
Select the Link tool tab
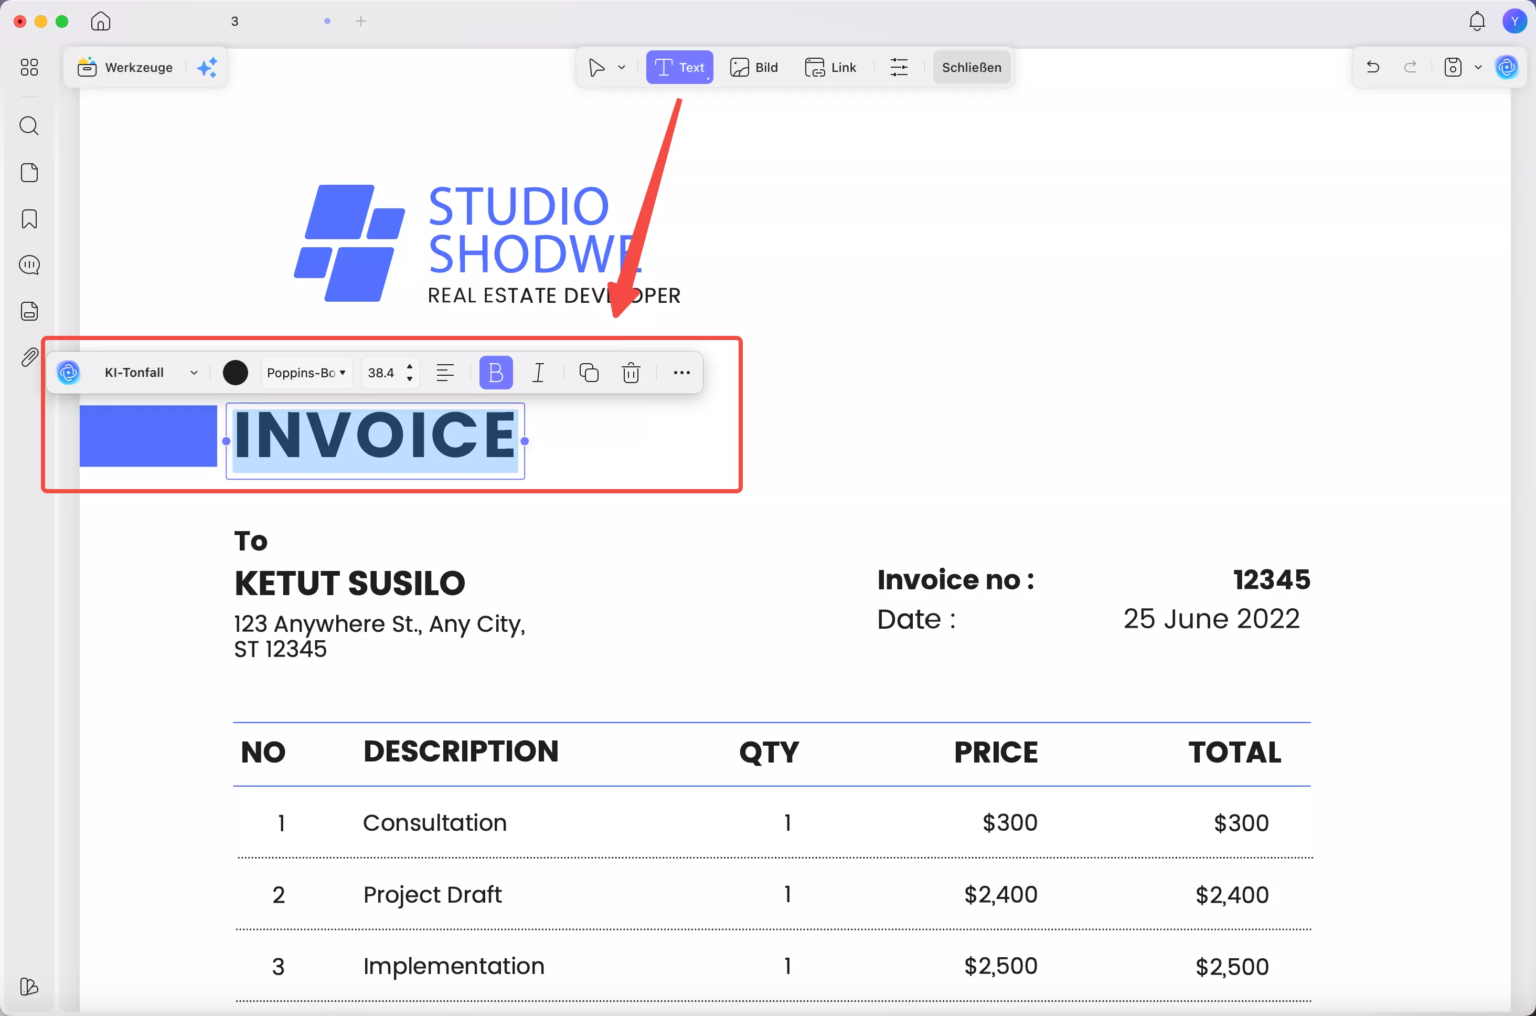[830, 67]
